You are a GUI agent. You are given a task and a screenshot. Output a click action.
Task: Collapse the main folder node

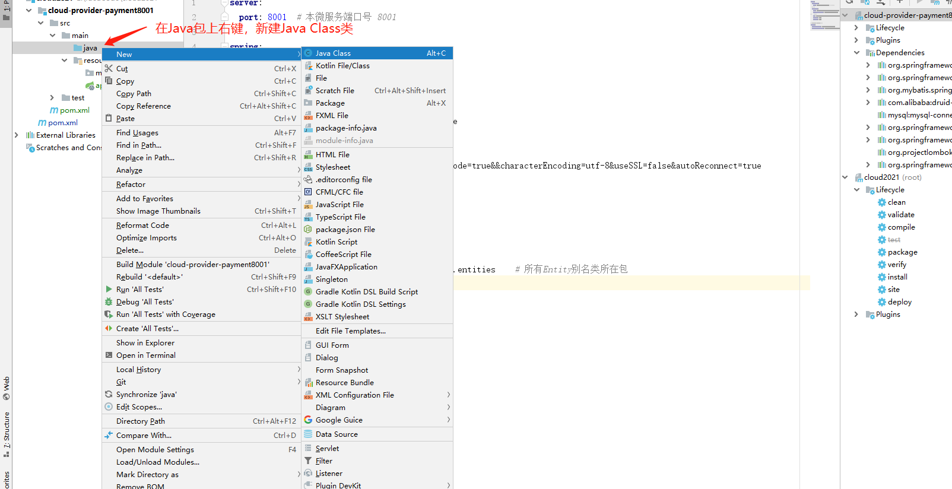(x=53, y=36)
